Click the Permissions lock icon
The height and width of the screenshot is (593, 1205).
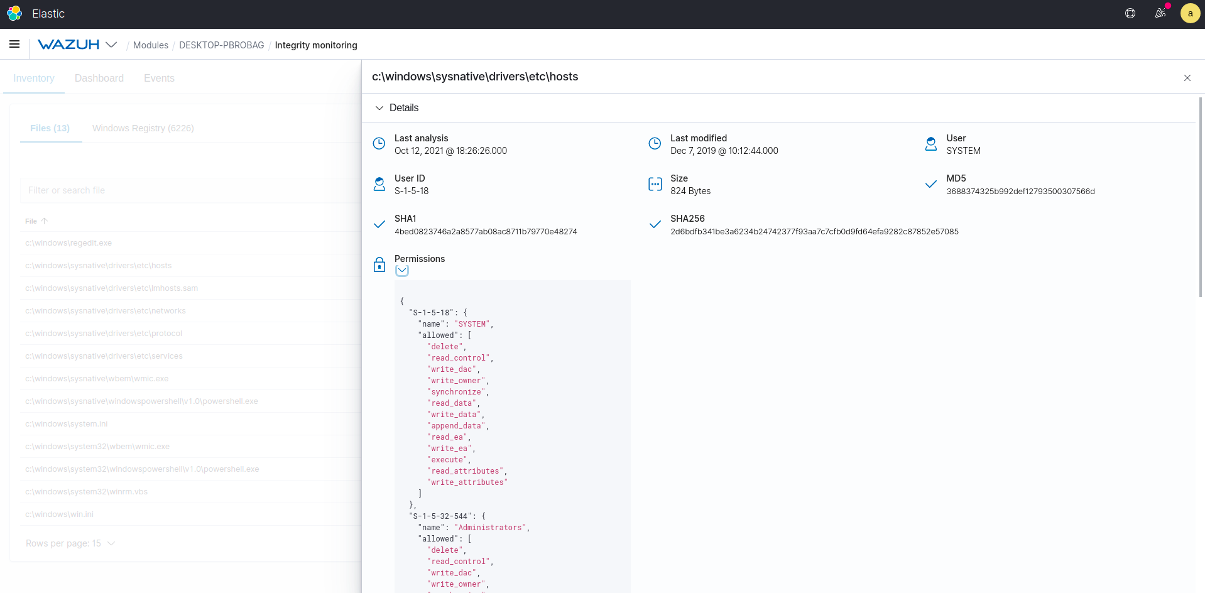coord(379,264)
